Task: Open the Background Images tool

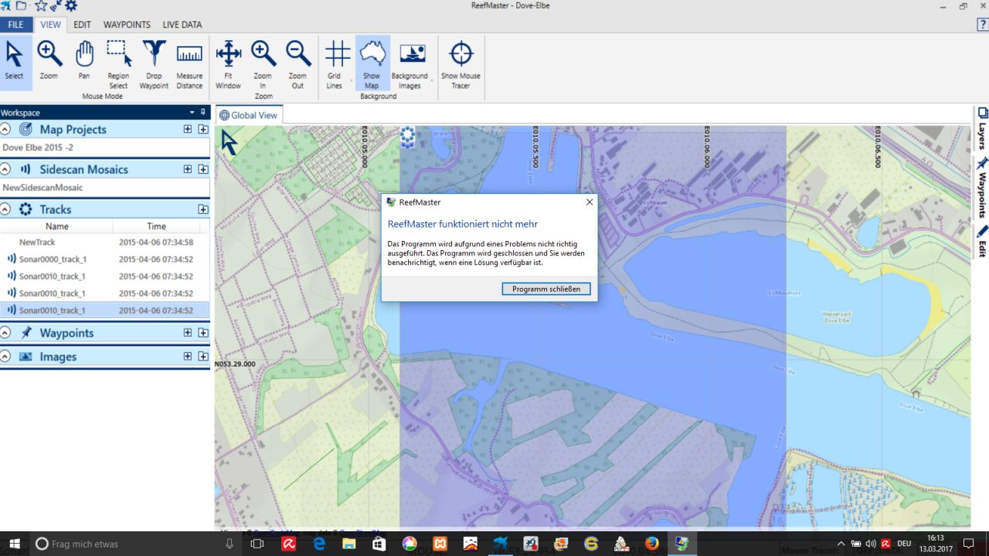Action: (x=410, y=60)
